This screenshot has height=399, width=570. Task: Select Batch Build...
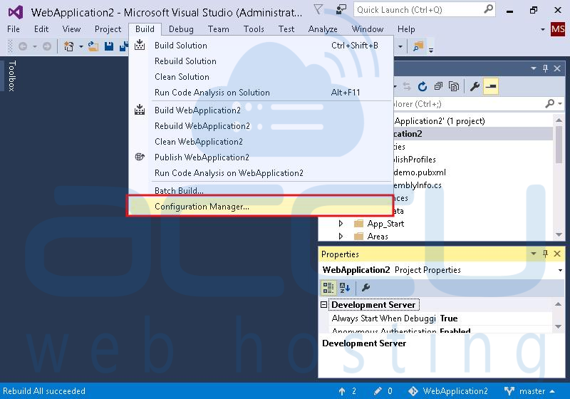[x=261, y=190]
